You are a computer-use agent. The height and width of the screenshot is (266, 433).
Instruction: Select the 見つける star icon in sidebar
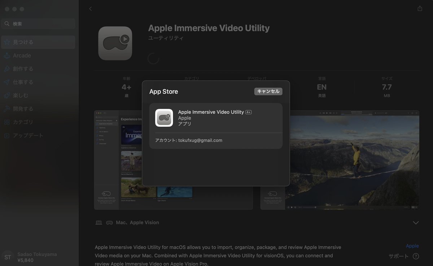[7, 42]
